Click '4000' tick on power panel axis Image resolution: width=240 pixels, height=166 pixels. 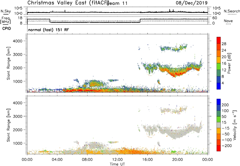point(18,41)
